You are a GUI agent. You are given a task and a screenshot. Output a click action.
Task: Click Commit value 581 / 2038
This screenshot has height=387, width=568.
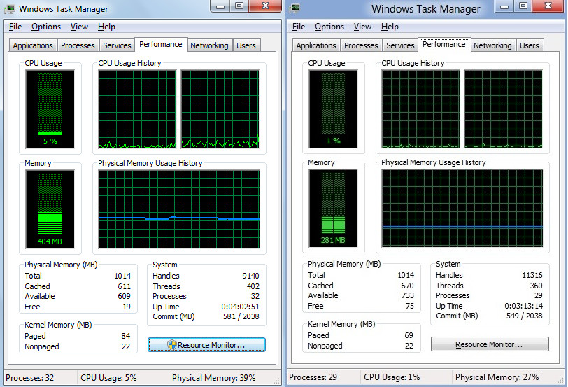point(241,316)
